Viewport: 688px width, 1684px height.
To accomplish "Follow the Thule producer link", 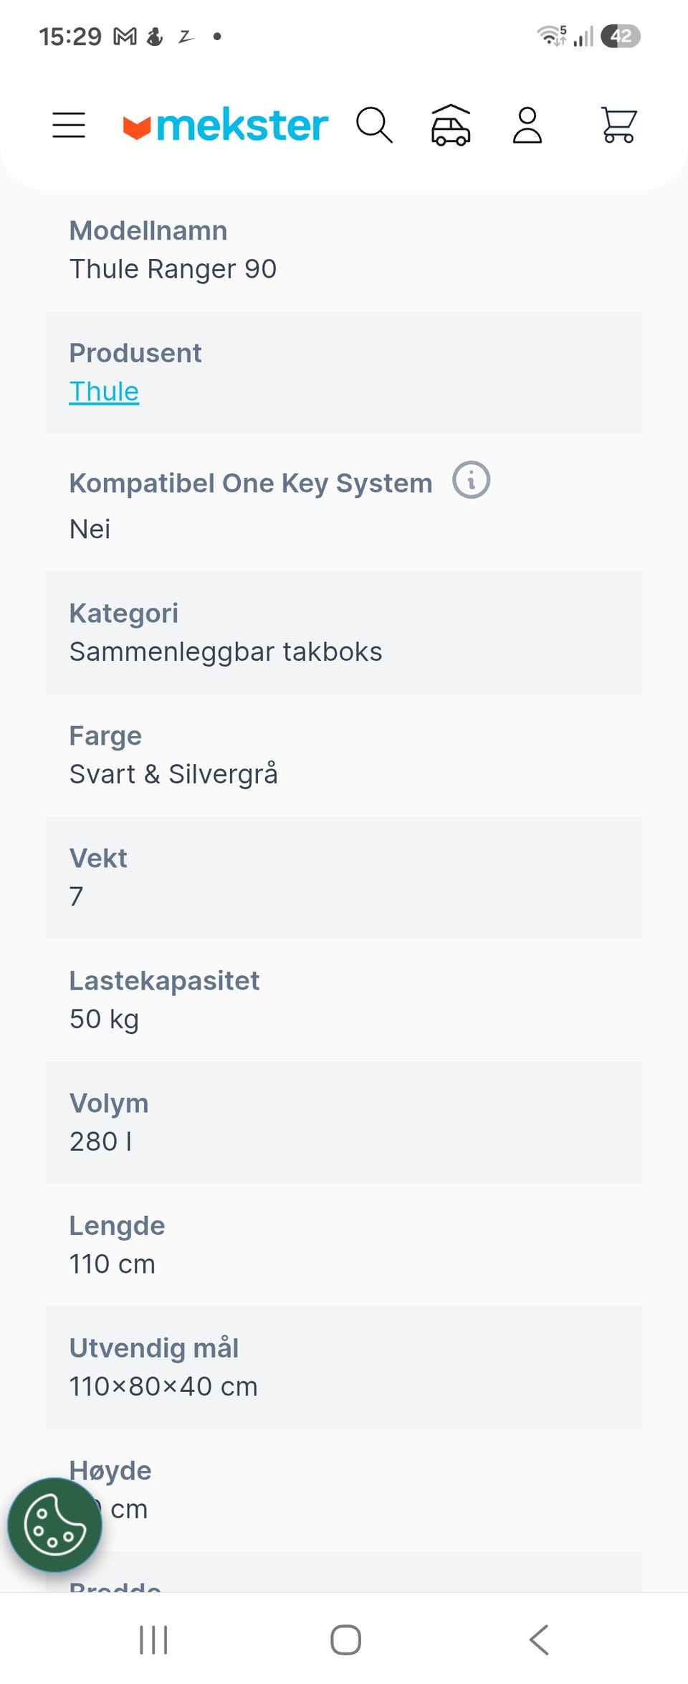I will coord(104,392).
